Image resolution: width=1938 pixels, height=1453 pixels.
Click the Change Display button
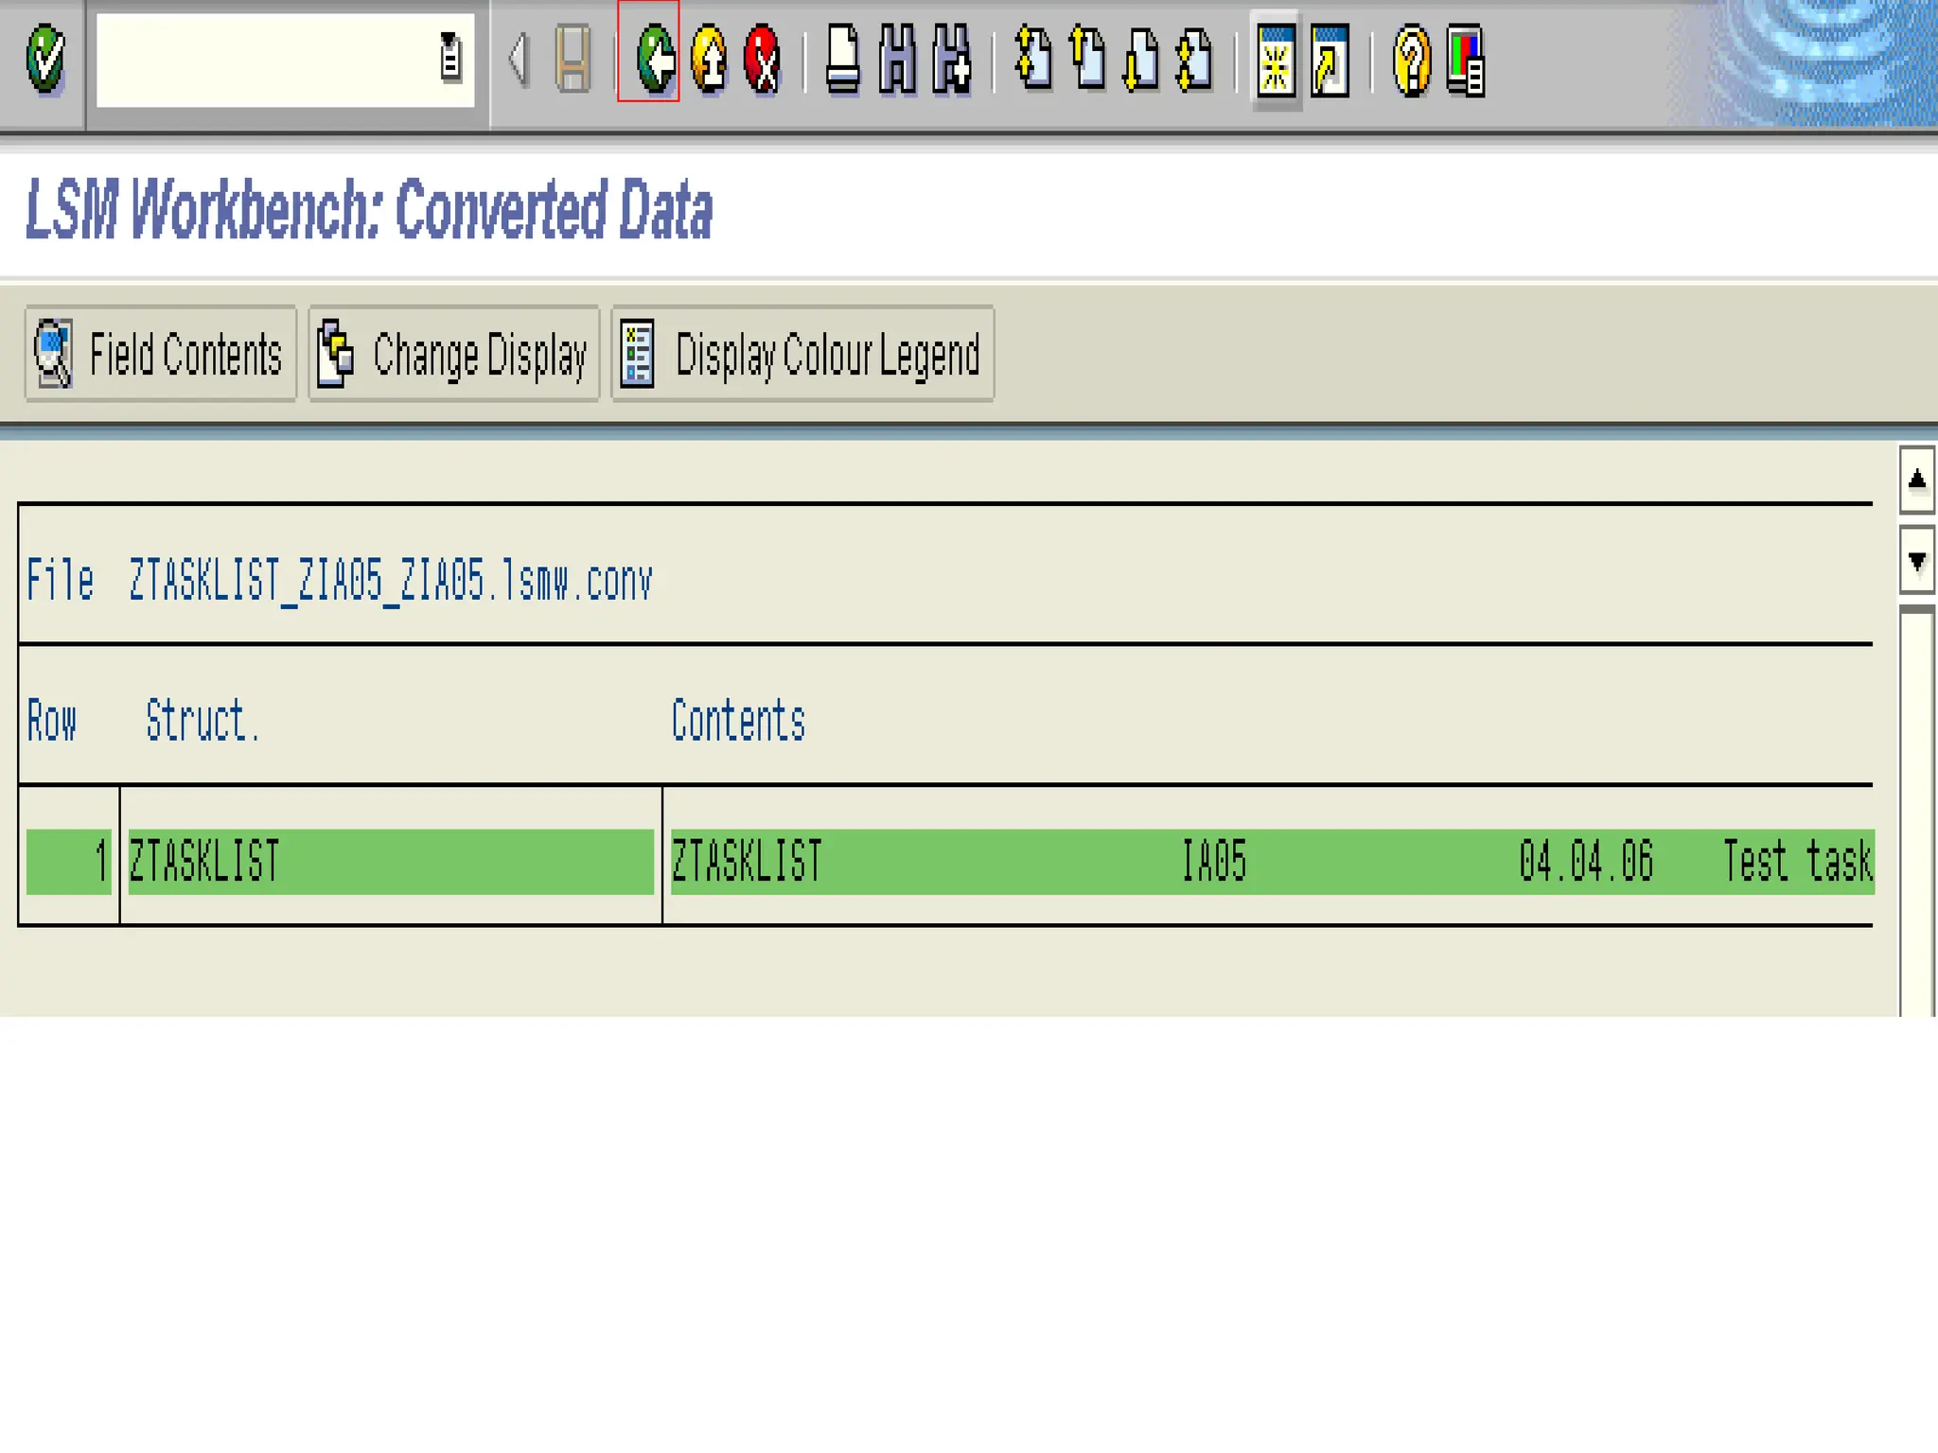454,355
